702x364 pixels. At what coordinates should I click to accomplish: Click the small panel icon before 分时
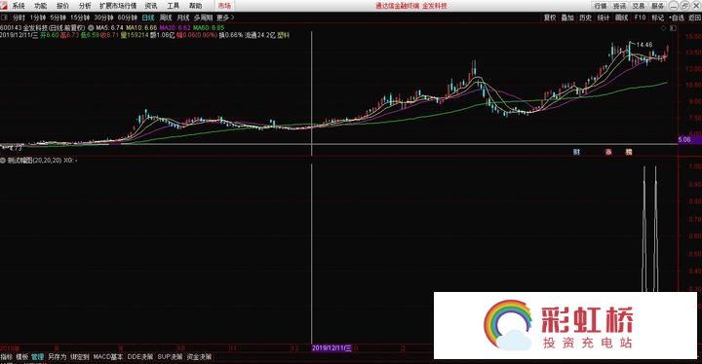(x=5, y=18)
